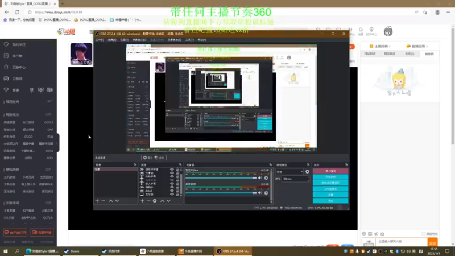This screenshot has width=455, height=256.
Task: Open OBS 场景集合(S) menu
Action: point(175,40)
